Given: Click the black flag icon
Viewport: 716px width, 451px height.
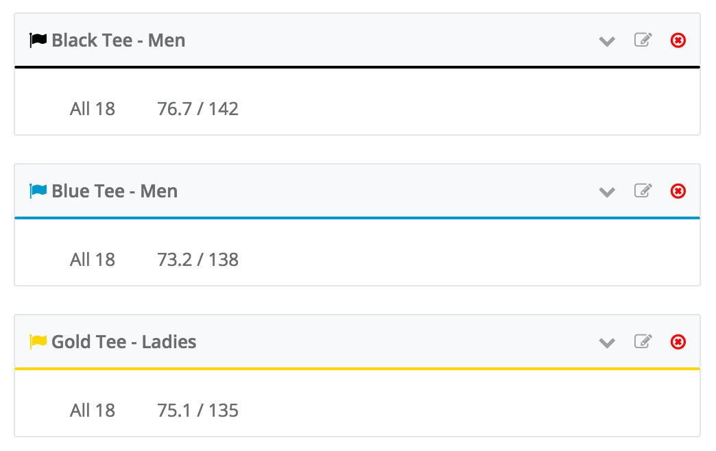Looking at the screenshot, I should [x=38, y=40].
